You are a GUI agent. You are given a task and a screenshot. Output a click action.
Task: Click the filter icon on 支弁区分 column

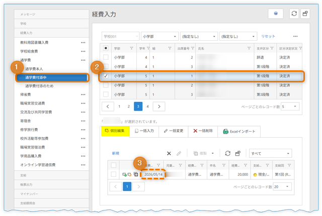tap(272, 48)
